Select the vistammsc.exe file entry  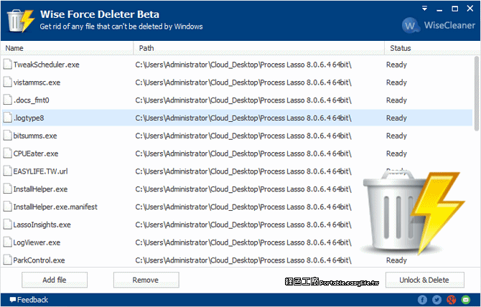[237, 82]
